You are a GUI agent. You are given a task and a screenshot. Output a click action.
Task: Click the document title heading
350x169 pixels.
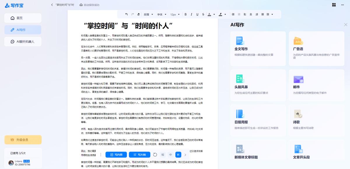click(128, 26)
